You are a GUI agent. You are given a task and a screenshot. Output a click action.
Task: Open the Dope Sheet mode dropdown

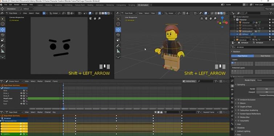[14, 112]
